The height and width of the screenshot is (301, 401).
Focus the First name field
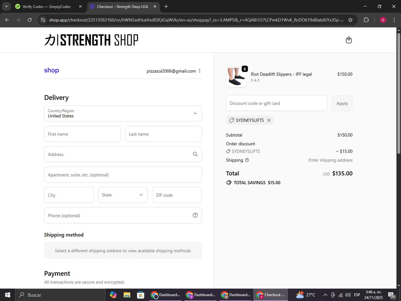(82, 134)
